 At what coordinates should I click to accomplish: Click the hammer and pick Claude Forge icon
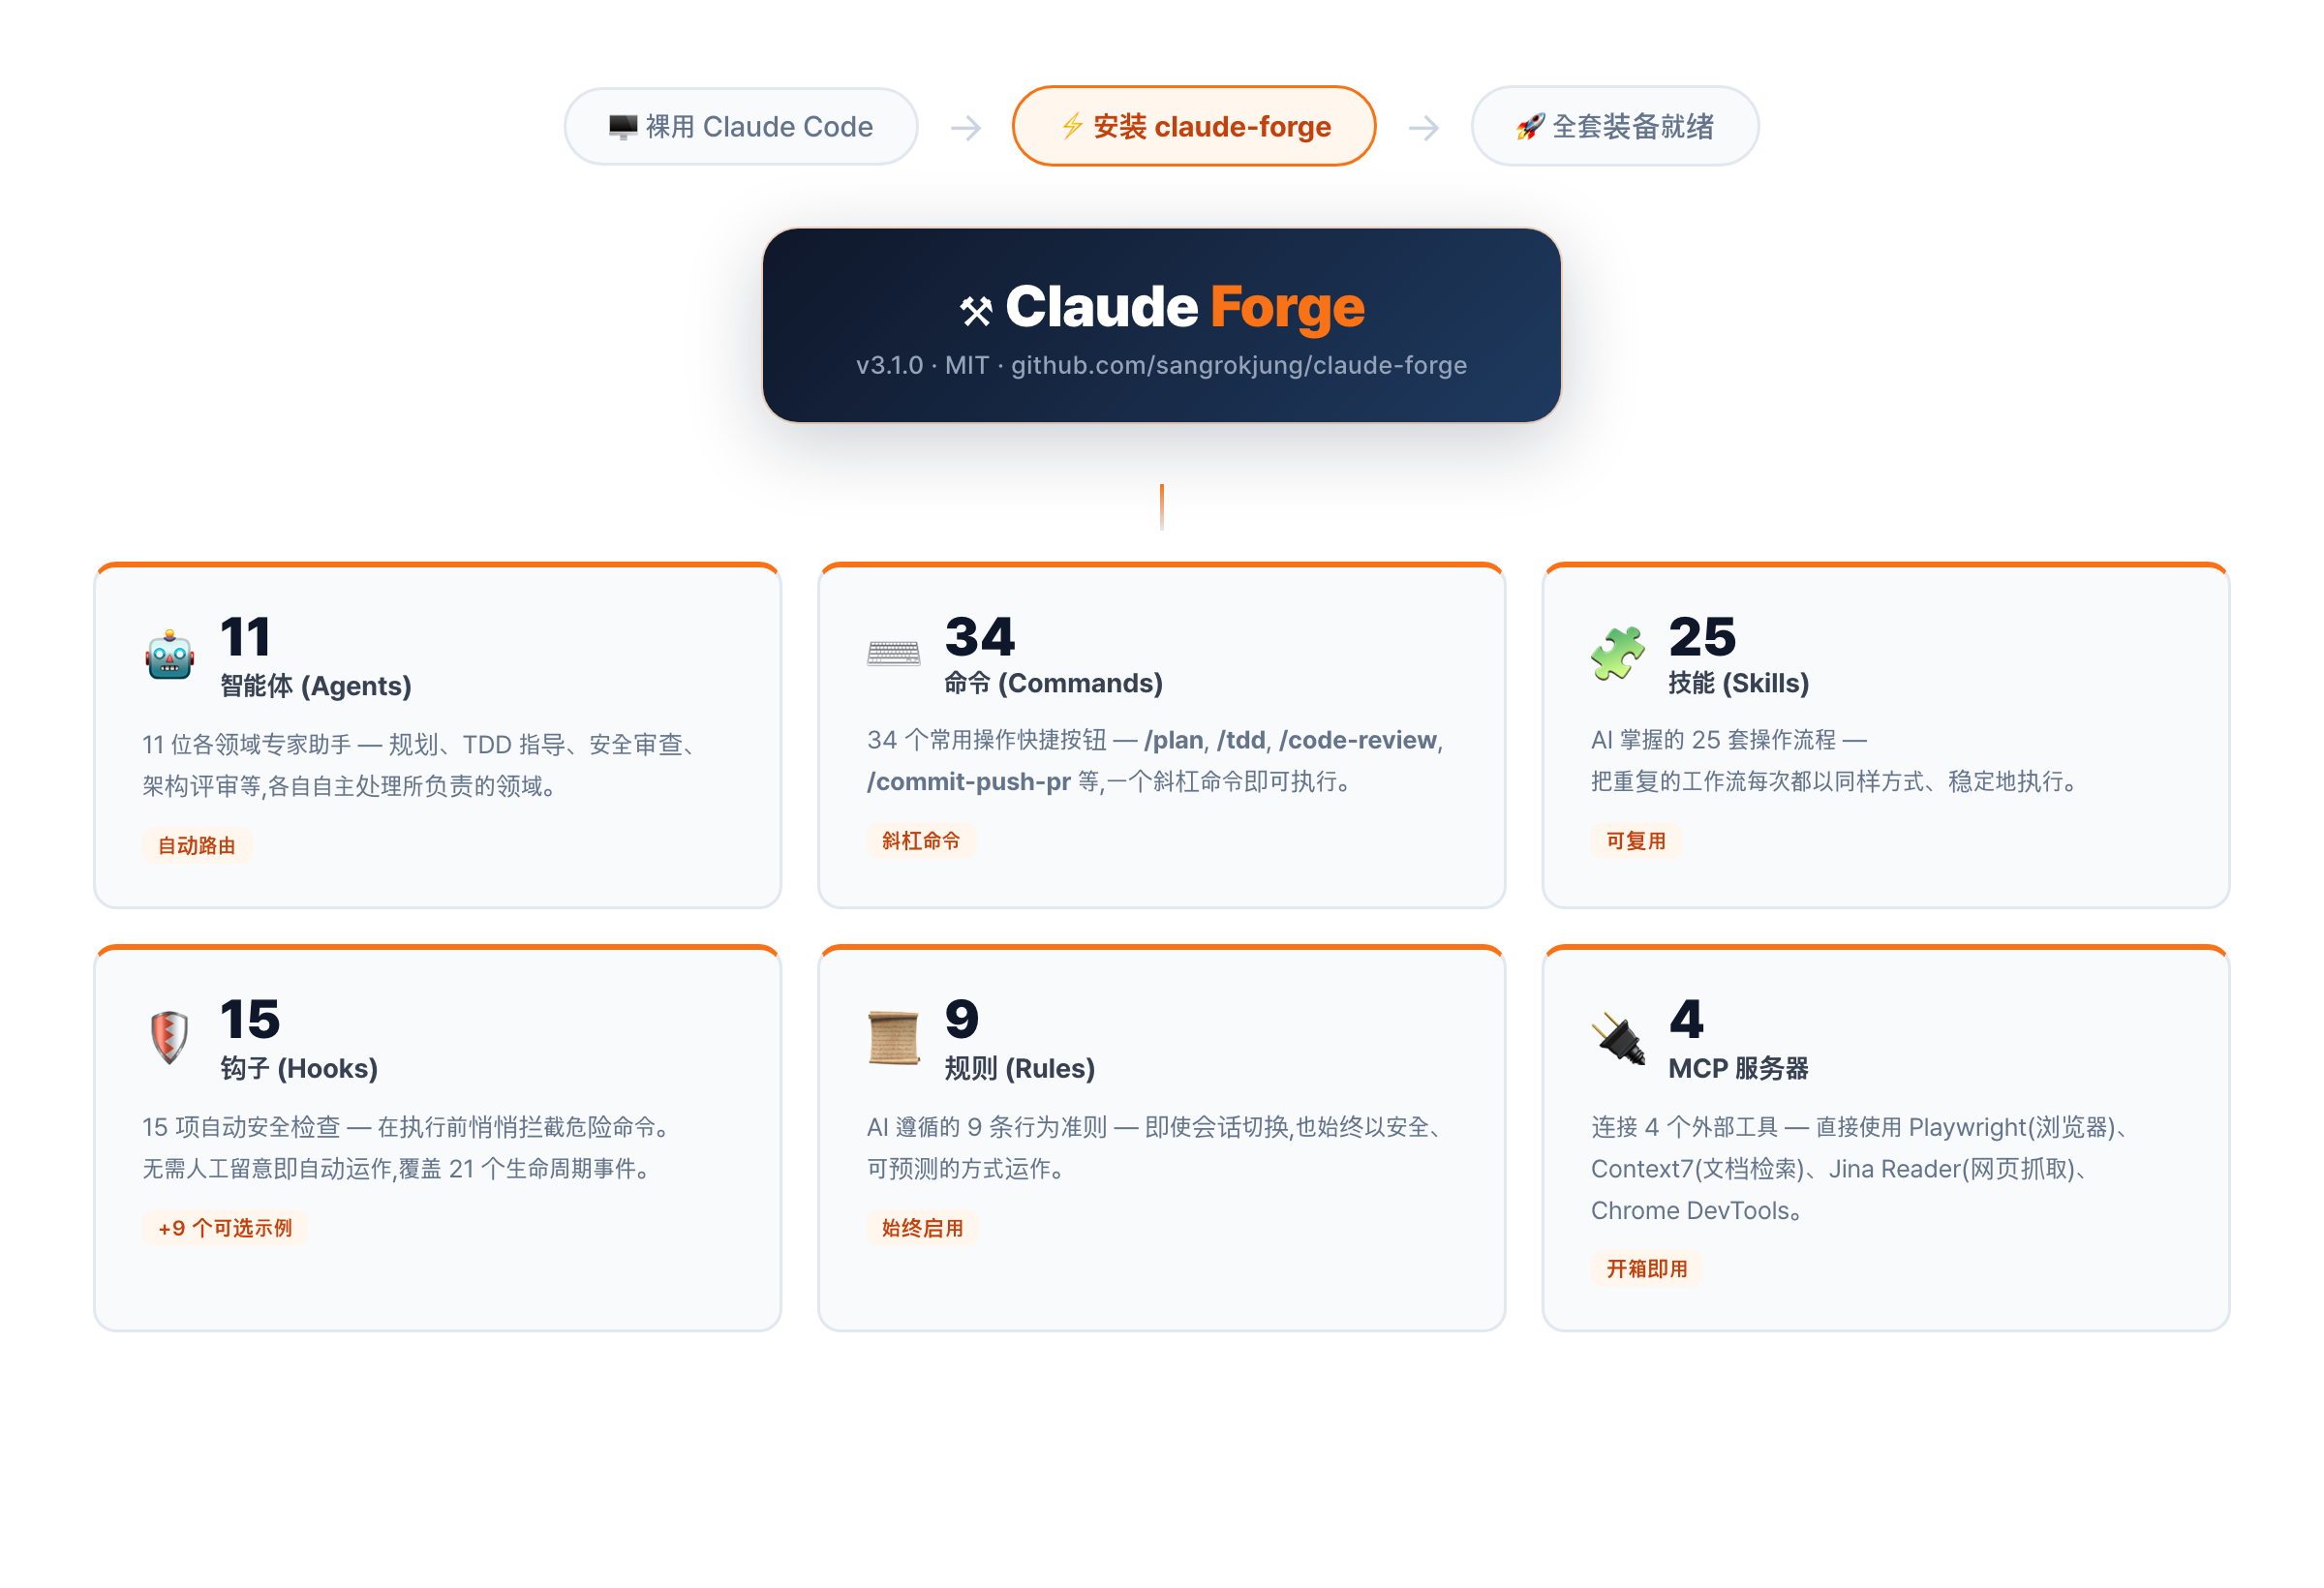(976, 311)
